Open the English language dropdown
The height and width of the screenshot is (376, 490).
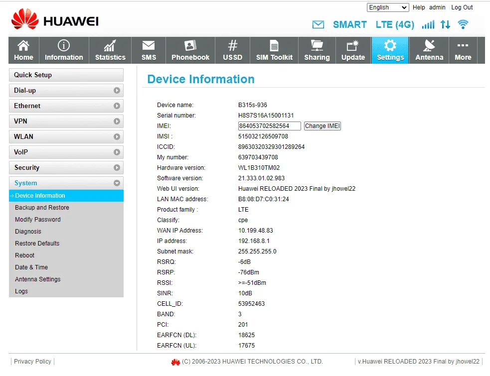coord(388,7)
